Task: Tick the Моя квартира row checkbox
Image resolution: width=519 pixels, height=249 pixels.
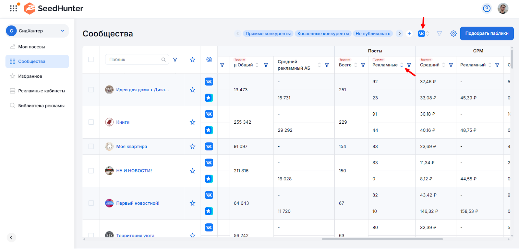Action: [91, 146]
